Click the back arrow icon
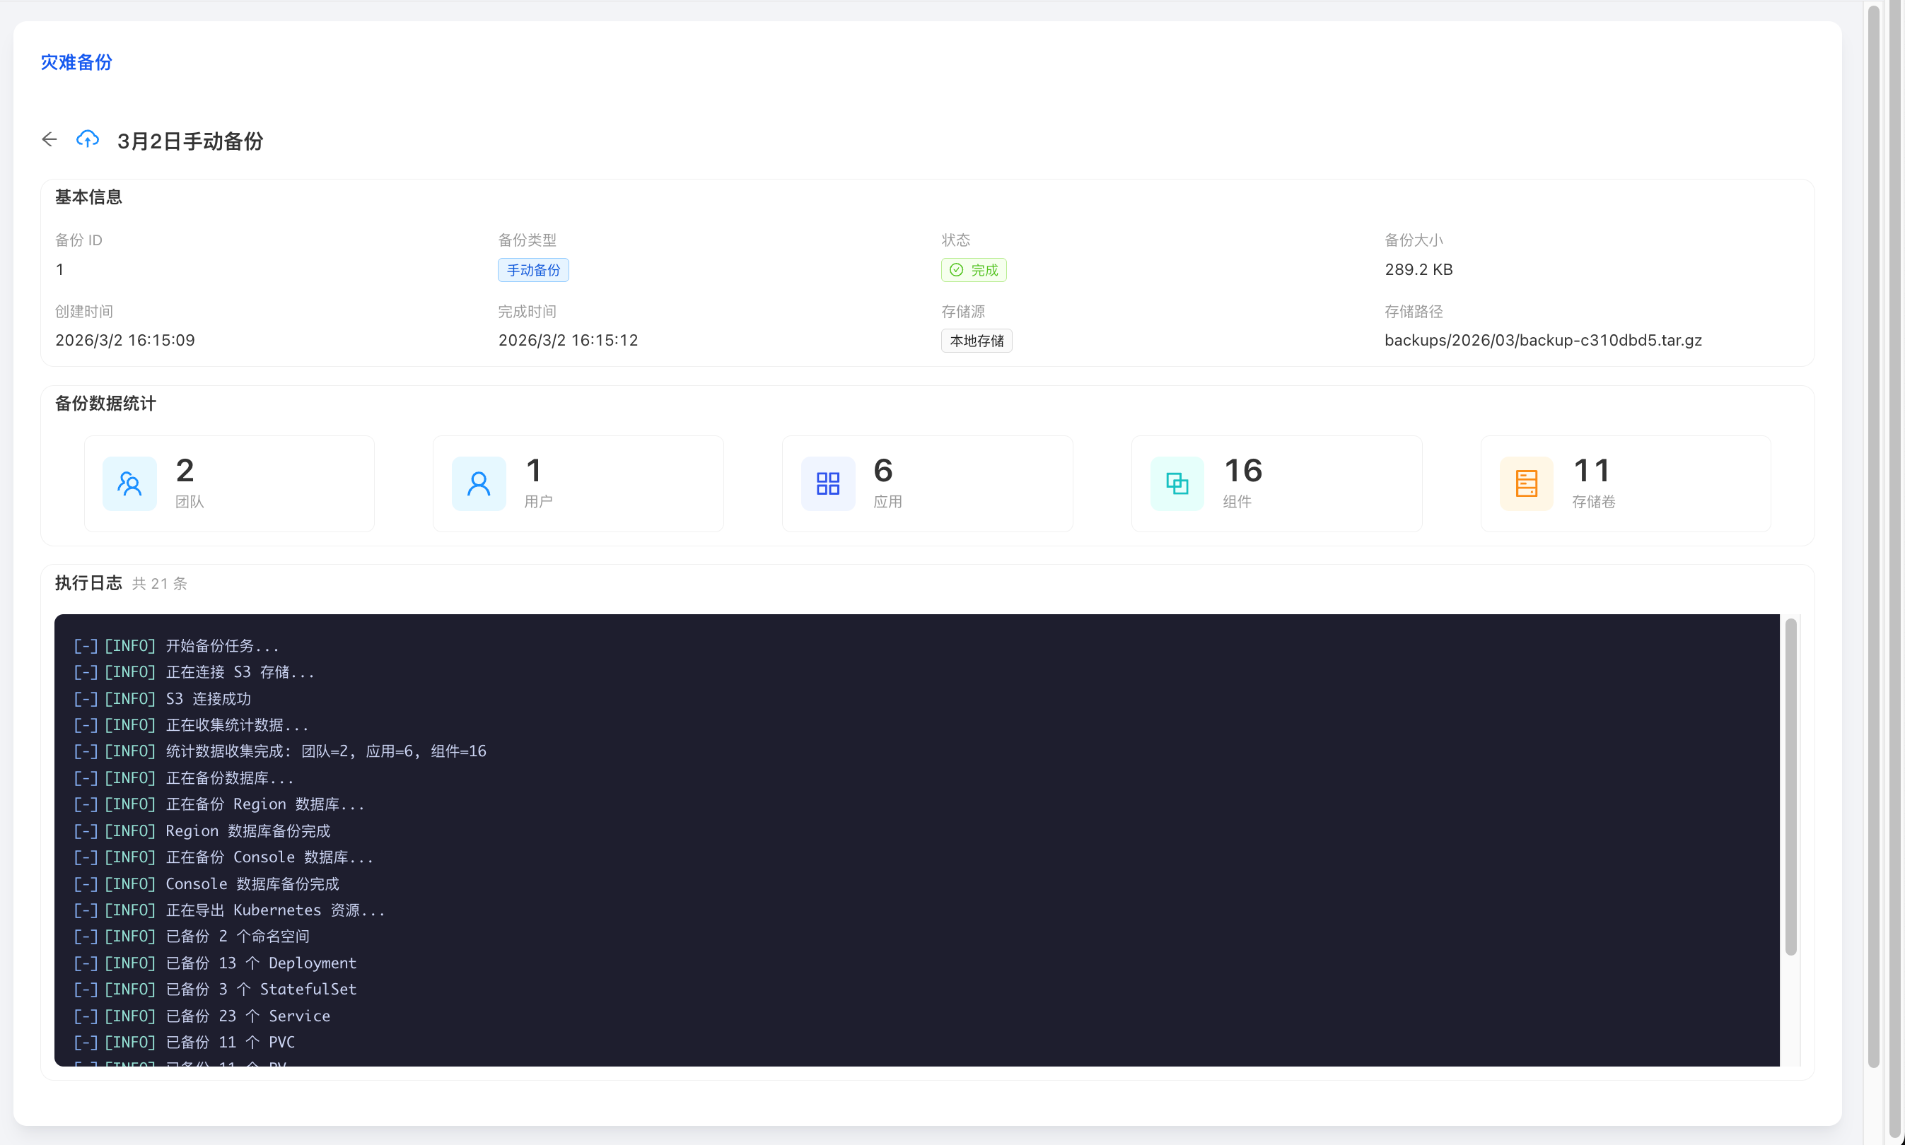 [x=49, y=140]
